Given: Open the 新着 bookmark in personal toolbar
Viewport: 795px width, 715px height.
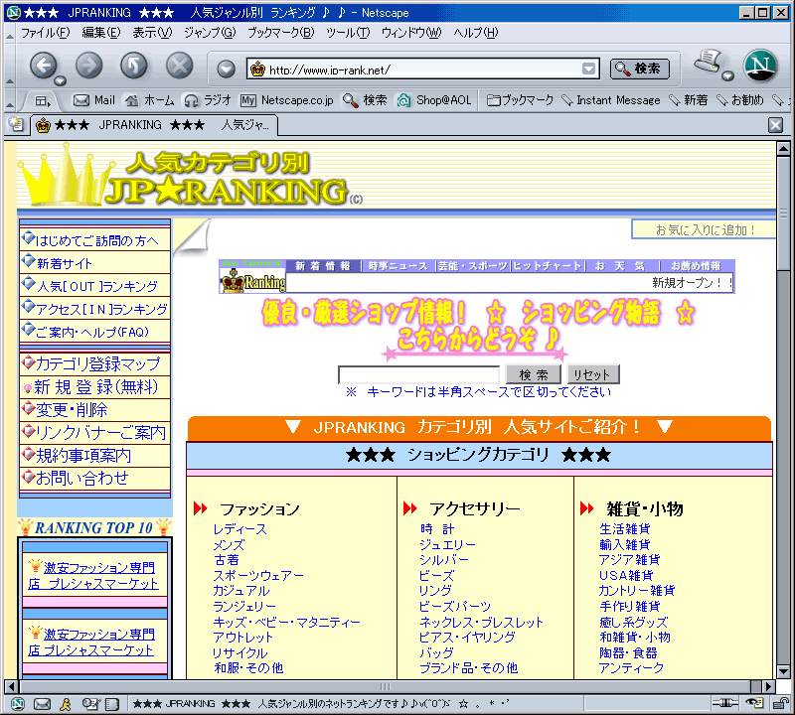Looking at the screenshot, I should click(x=688, y=100).
